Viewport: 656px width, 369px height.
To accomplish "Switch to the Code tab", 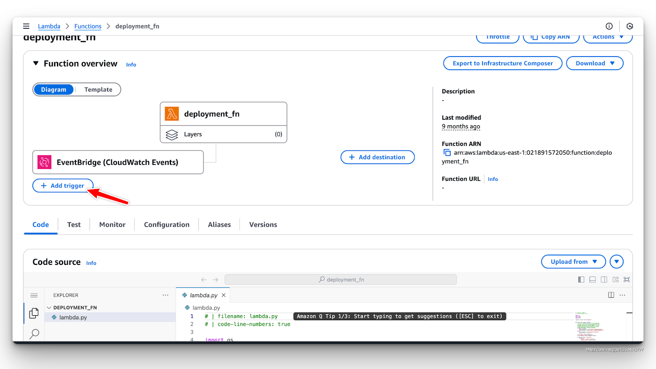I will (41, 225).
